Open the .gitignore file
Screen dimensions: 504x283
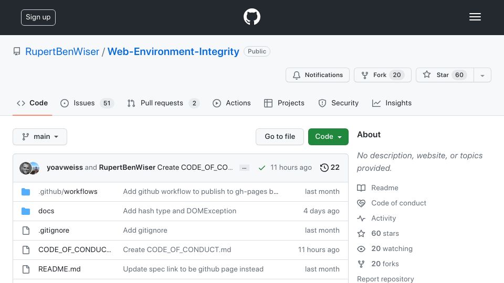tap(54, 231)
